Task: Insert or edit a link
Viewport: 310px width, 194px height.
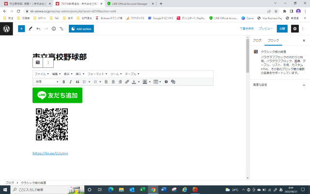Action: coord(127,82)
